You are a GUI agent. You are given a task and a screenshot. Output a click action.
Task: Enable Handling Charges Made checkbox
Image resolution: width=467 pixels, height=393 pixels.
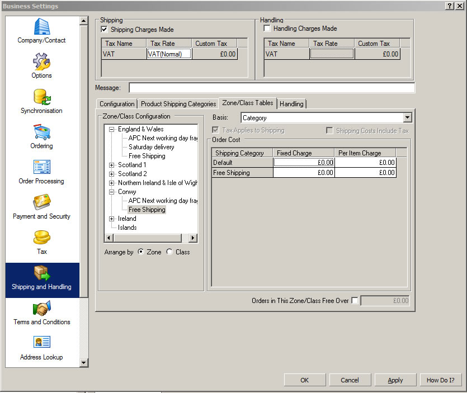[267, 29]
